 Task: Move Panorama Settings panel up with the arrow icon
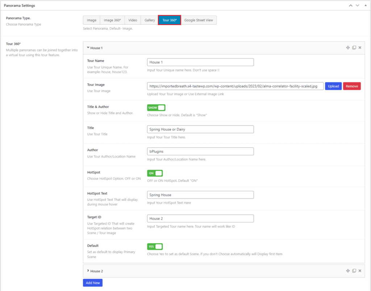click(350, 5)
